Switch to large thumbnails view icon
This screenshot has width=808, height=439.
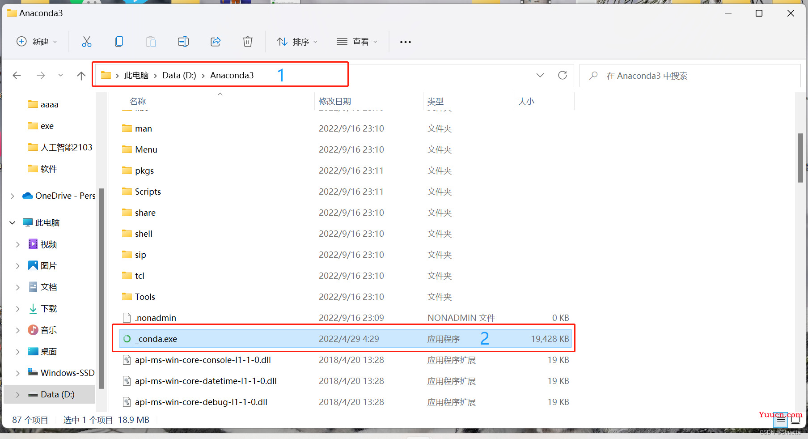tap(795, 420)
